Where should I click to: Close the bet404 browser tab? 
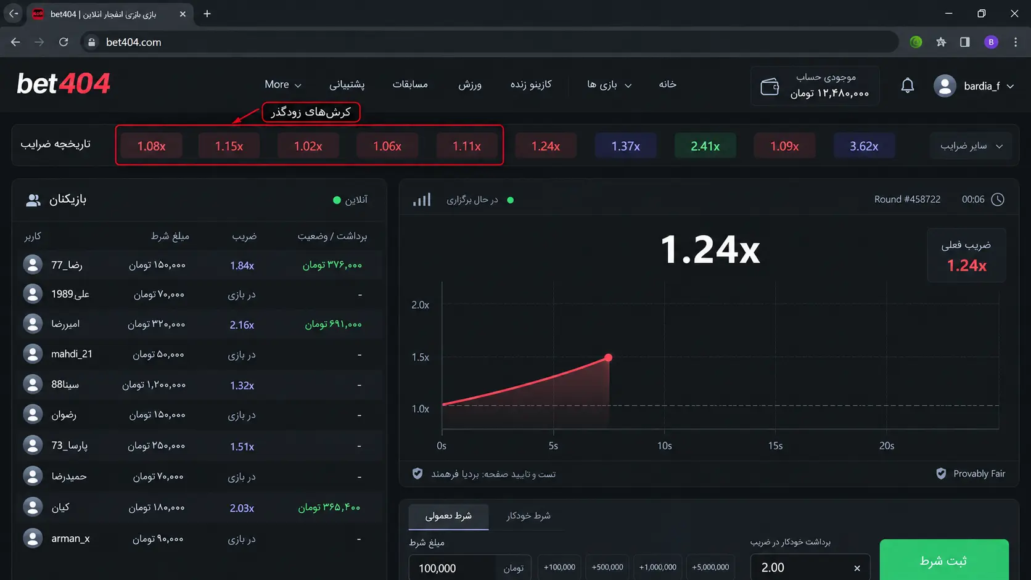pyautogui.click(x=183, y=14)
